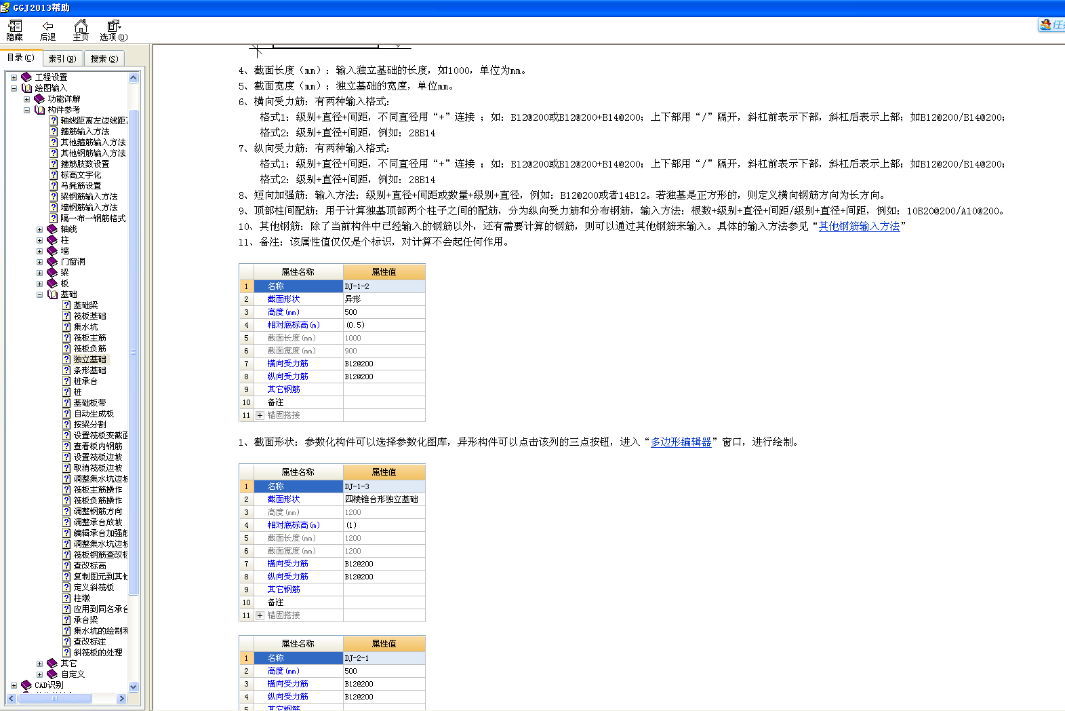Click the 工程设置 book icon
The width and height of the screenshot is (1065, 711).
pyautogui.click(x=26, y=77)
